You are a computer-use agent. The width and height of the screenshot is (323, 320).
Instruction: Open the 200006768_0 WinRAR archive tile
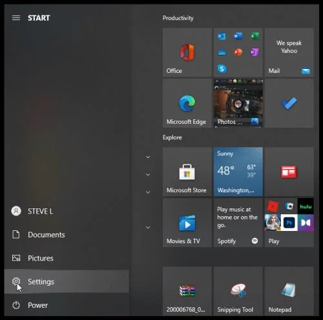pyautogui.click(x=187, y=291)
